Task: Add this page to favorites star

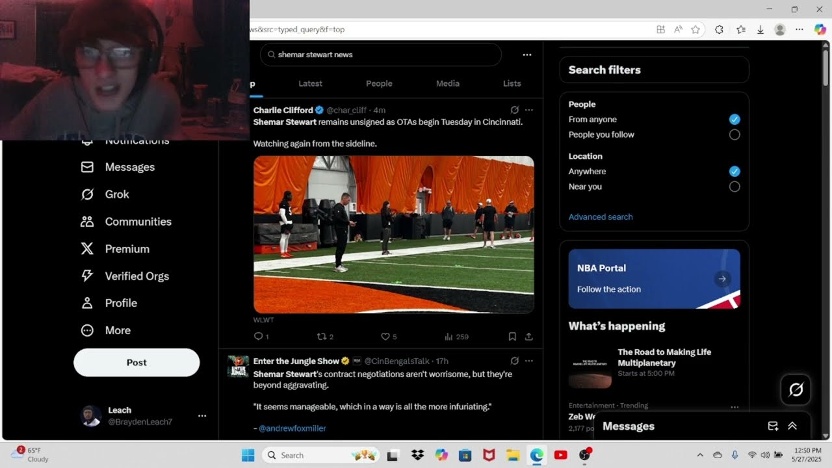Action: [x=695, y=29]
